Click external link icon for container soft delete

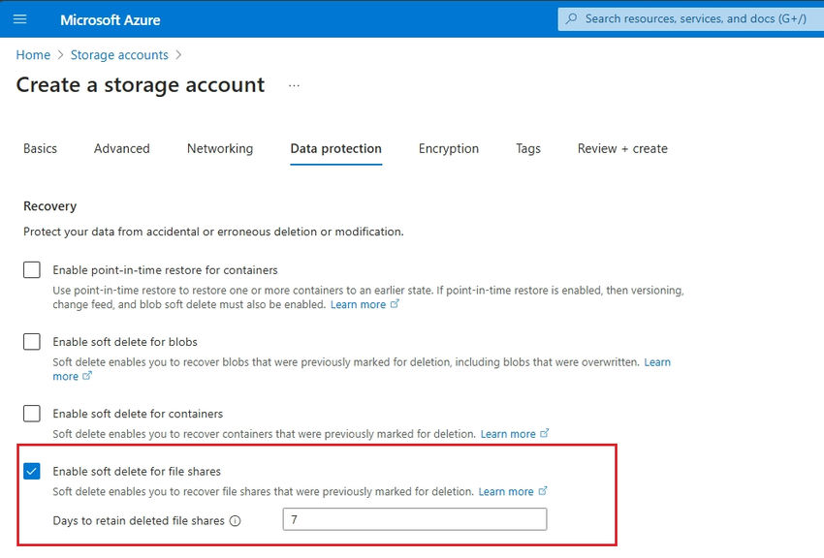coord(545,434)
